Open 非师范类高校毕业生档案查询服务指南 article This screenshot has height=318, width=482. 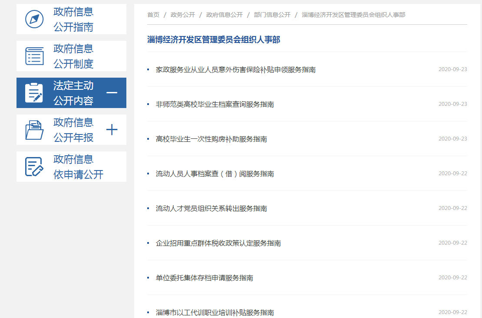click(x=215, y=104)
